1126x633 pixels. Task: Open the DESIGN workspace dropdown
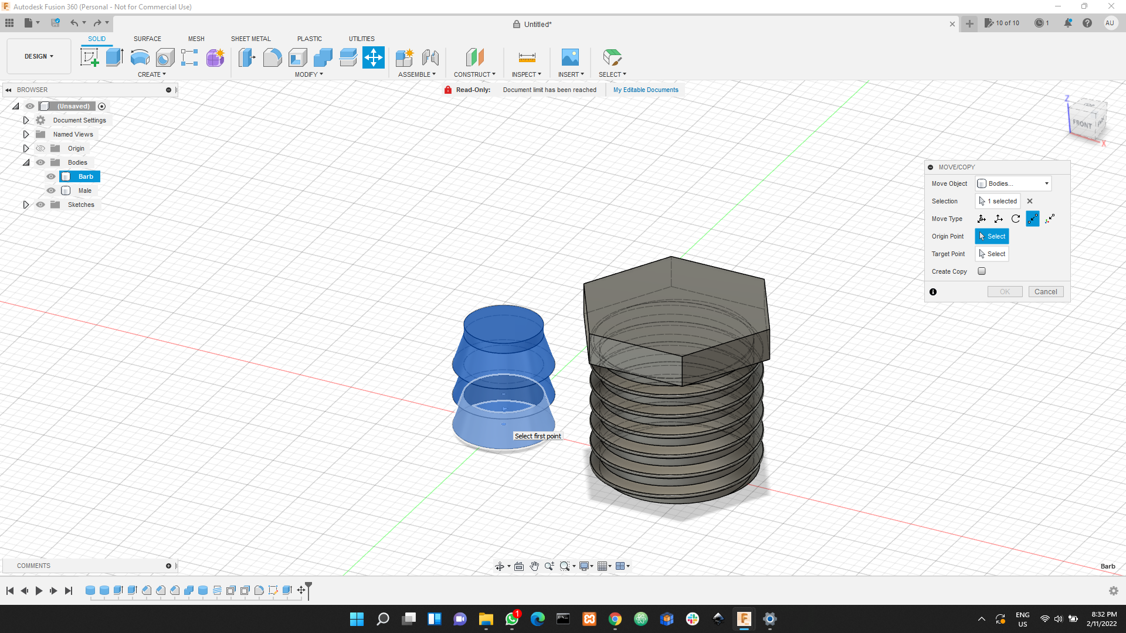pyautogui.click(x=39, y=56)
